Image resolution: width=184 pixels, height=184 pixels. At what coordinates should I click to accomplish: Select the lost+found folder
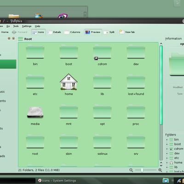pos(136,82)
